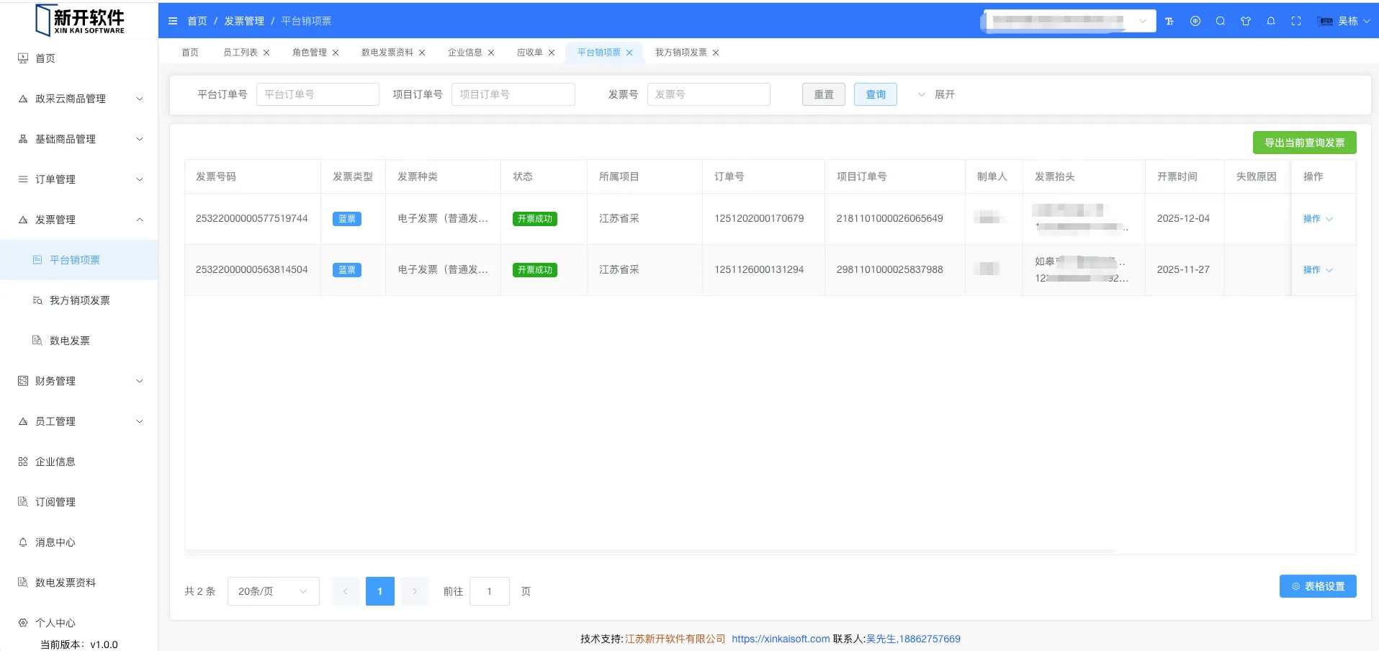Focus the 平台订单号 input field
1379x651 pixels.
coord(318,94)
